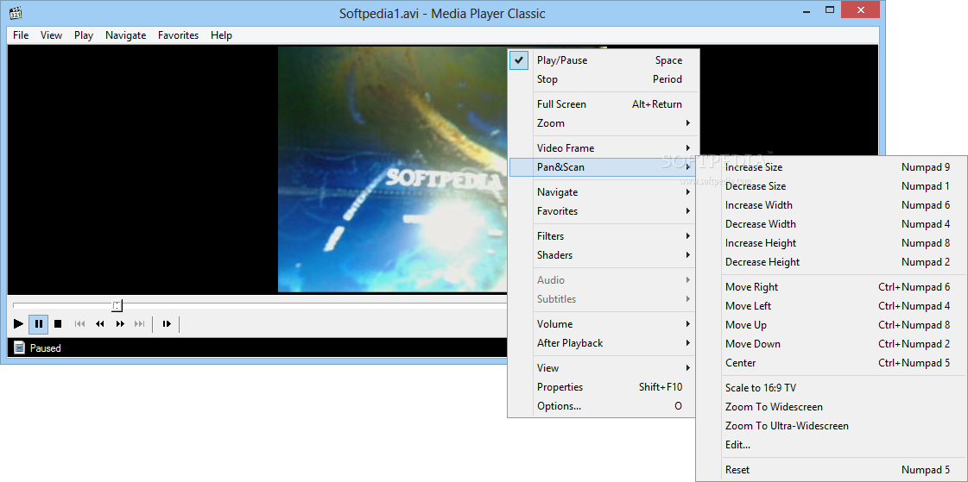Click the Media Player Classic title bar icon

(16, 13)
